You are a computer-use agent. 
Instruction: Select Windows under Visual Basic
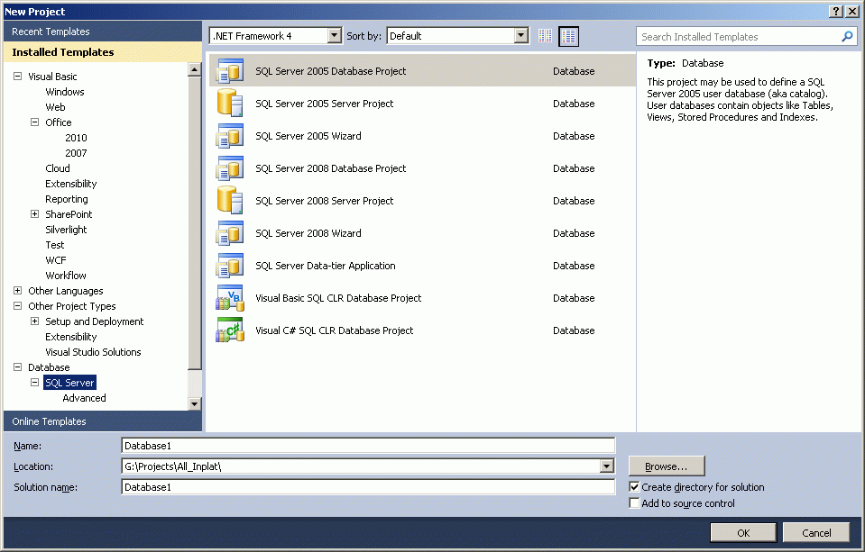pos(65,92)
